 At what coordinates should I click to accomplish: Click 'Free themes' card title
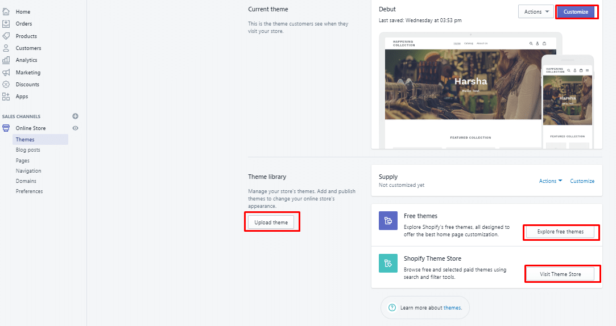(x=420, y=216)
